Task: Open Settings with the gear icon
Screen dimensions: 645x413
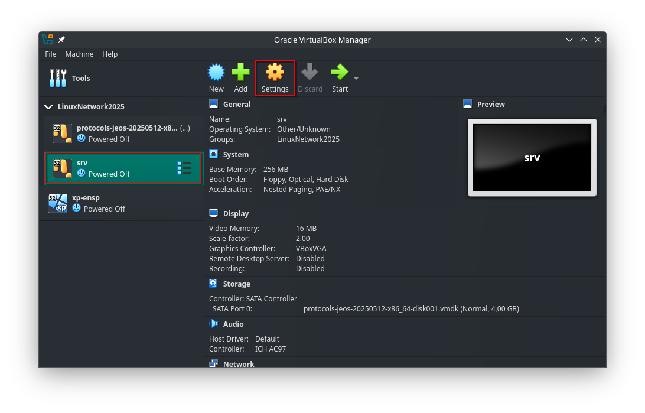Action: (x=275, y=73)
